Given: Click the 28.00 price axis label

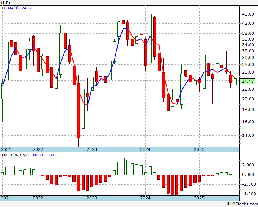Looking at the screenshot, I should [248, 64].
